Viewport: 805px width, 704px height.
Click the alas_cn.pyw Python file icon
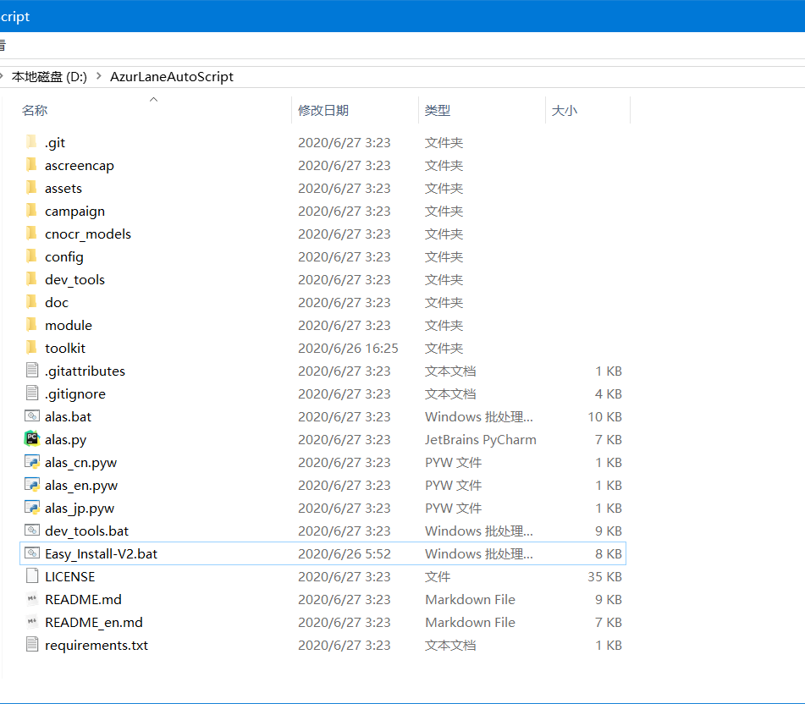pyautogui.click(x=30, y=462)
